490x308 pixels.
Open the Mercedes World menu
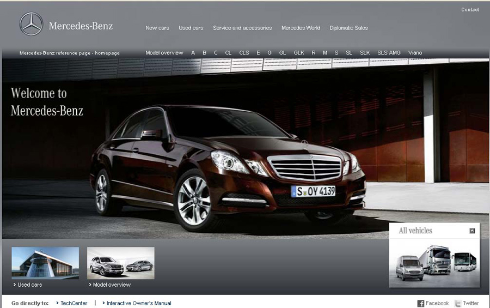point(301,28)
